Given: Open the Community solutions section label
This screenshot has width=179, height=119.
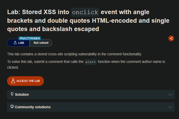Looking at the screenshot, I should click(x=33, y=107).
